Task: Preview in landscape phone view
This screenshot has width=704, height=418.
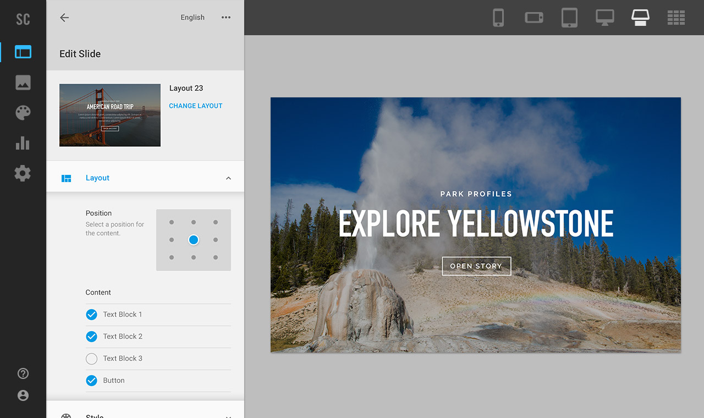Action: click(534, 18)
